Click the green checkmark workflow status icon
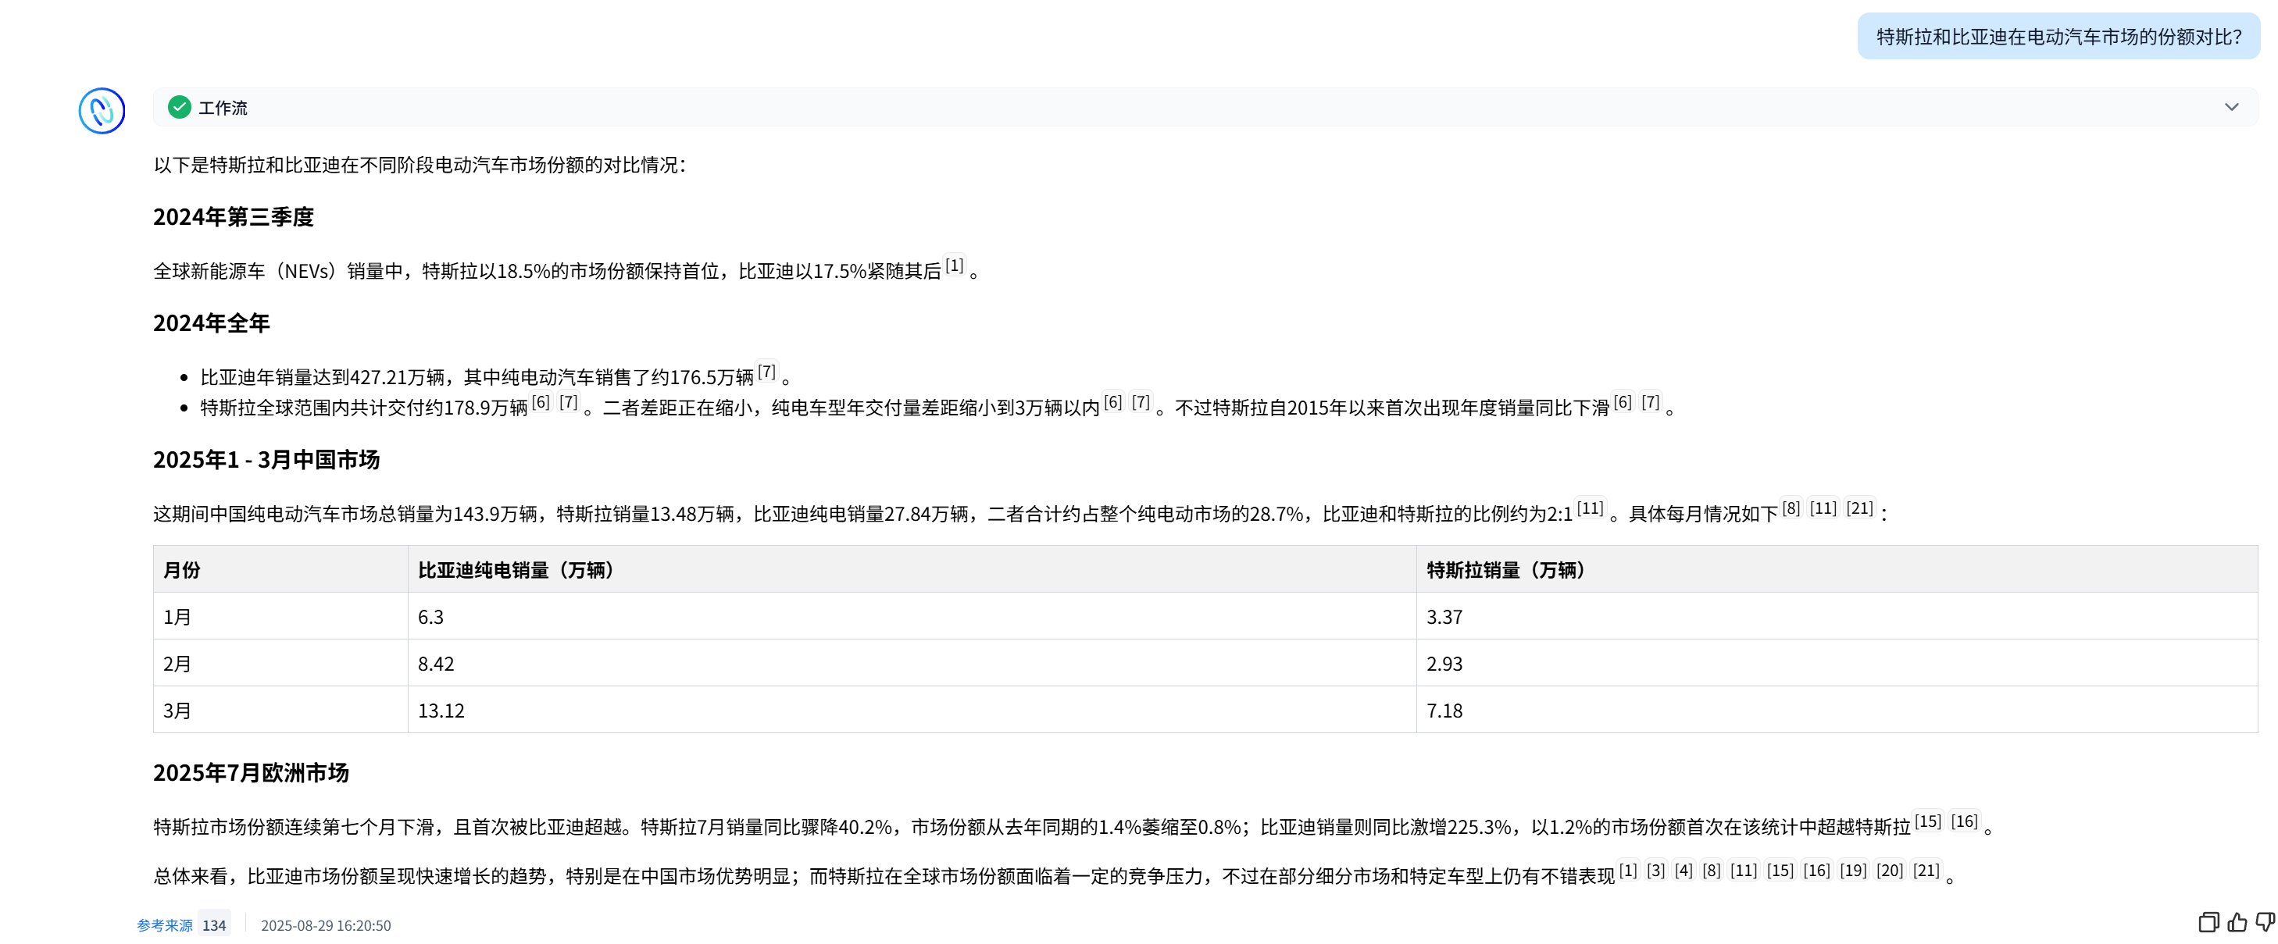 180,107
